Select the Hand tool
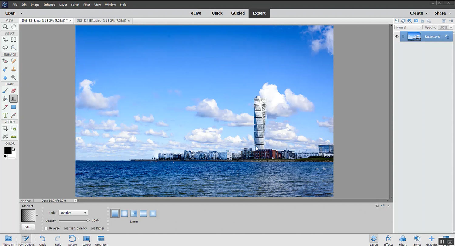This screenshot has width=455, height=246. pyautogui.click(x=13, y=27)
